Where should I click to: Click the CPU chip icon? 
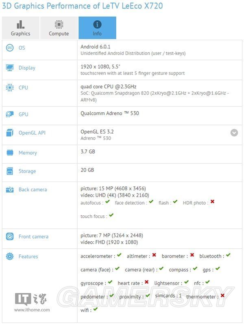tap(10, 88)
